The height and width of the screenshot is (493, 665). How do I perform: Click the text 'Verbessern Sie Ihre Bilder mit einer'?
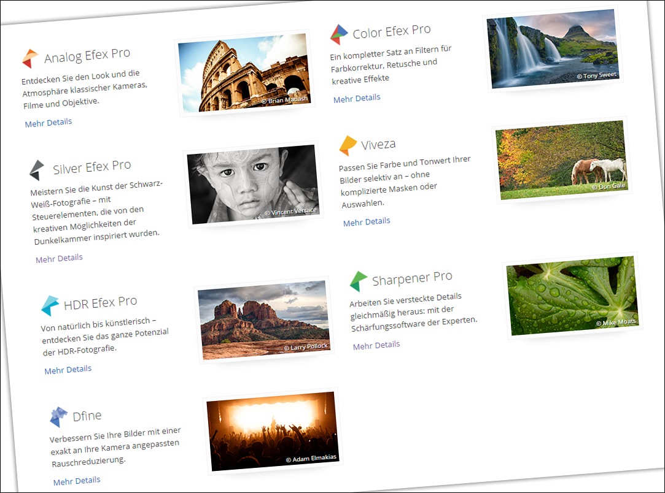tap(115, 435)
